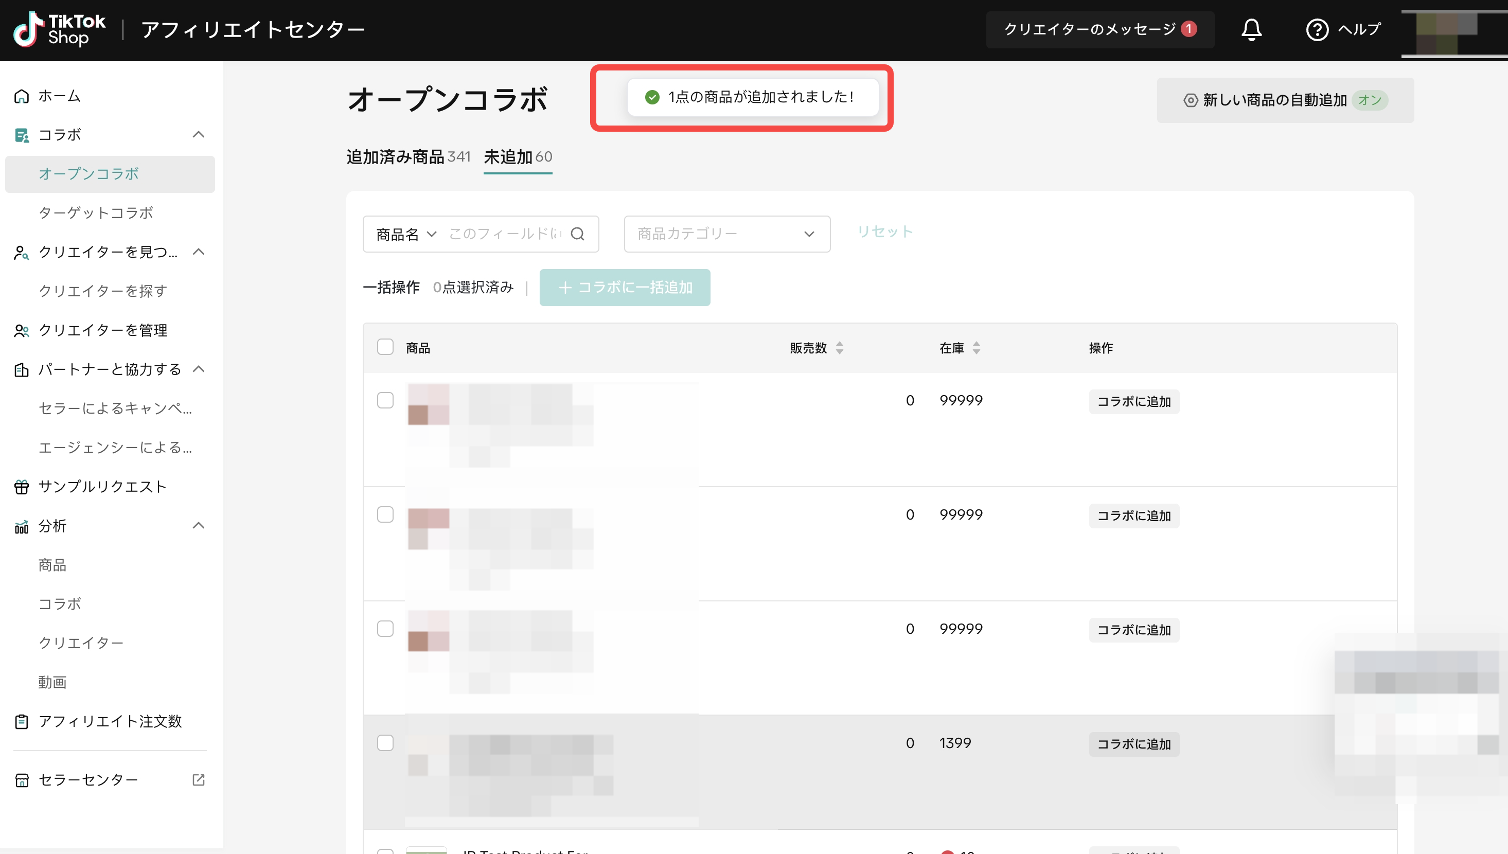
Task: Click the search magnifier icon
Action: 578,234
